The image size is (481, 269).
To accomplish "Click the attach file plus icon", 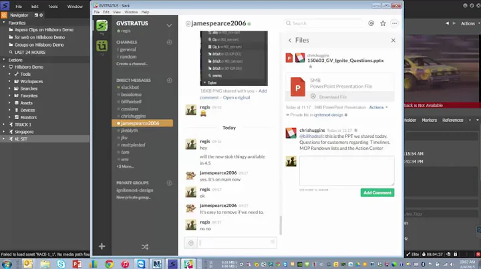I will coord(191,243).
